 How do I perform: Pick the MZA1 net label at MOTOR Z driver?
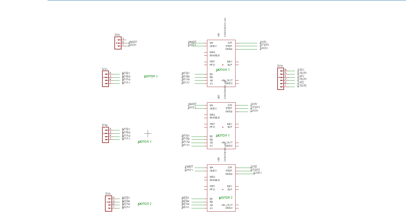tap(185, 207)
